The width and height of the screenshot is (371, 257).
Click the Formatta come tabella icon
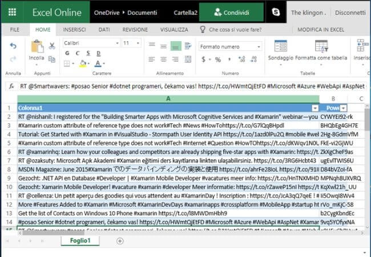click(321, 46)
